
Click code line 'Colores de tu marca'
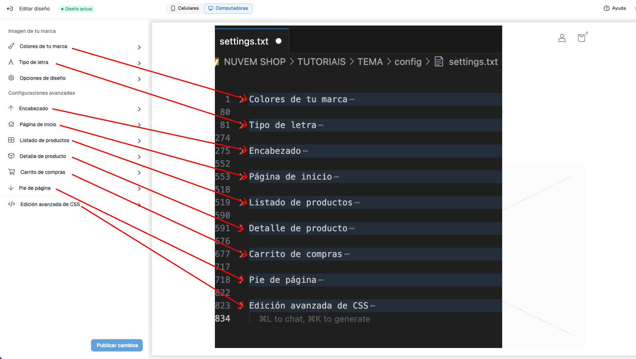298,99
